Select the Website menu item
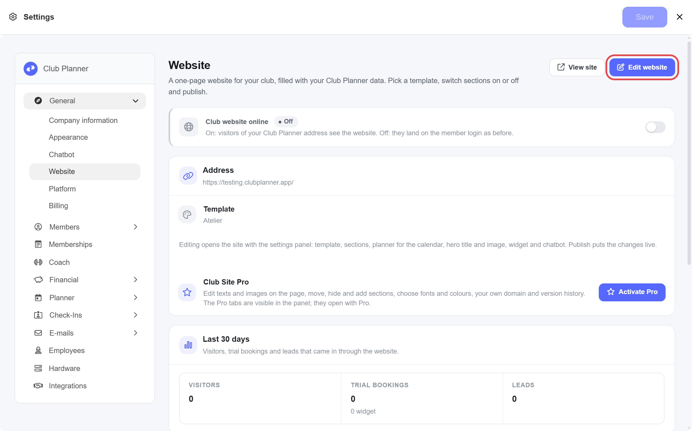 (85, 172)
